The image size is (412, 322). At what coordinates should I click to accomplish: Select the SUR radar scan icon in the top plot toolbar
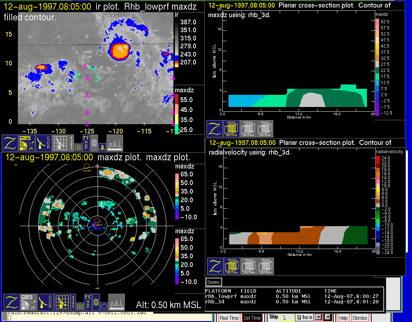pyautogui.click(x=44, y=143)
